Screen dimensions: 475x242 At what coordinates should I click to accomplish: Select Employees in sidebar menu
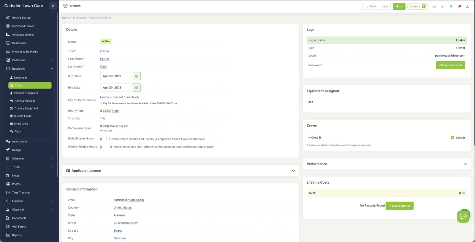20,78
